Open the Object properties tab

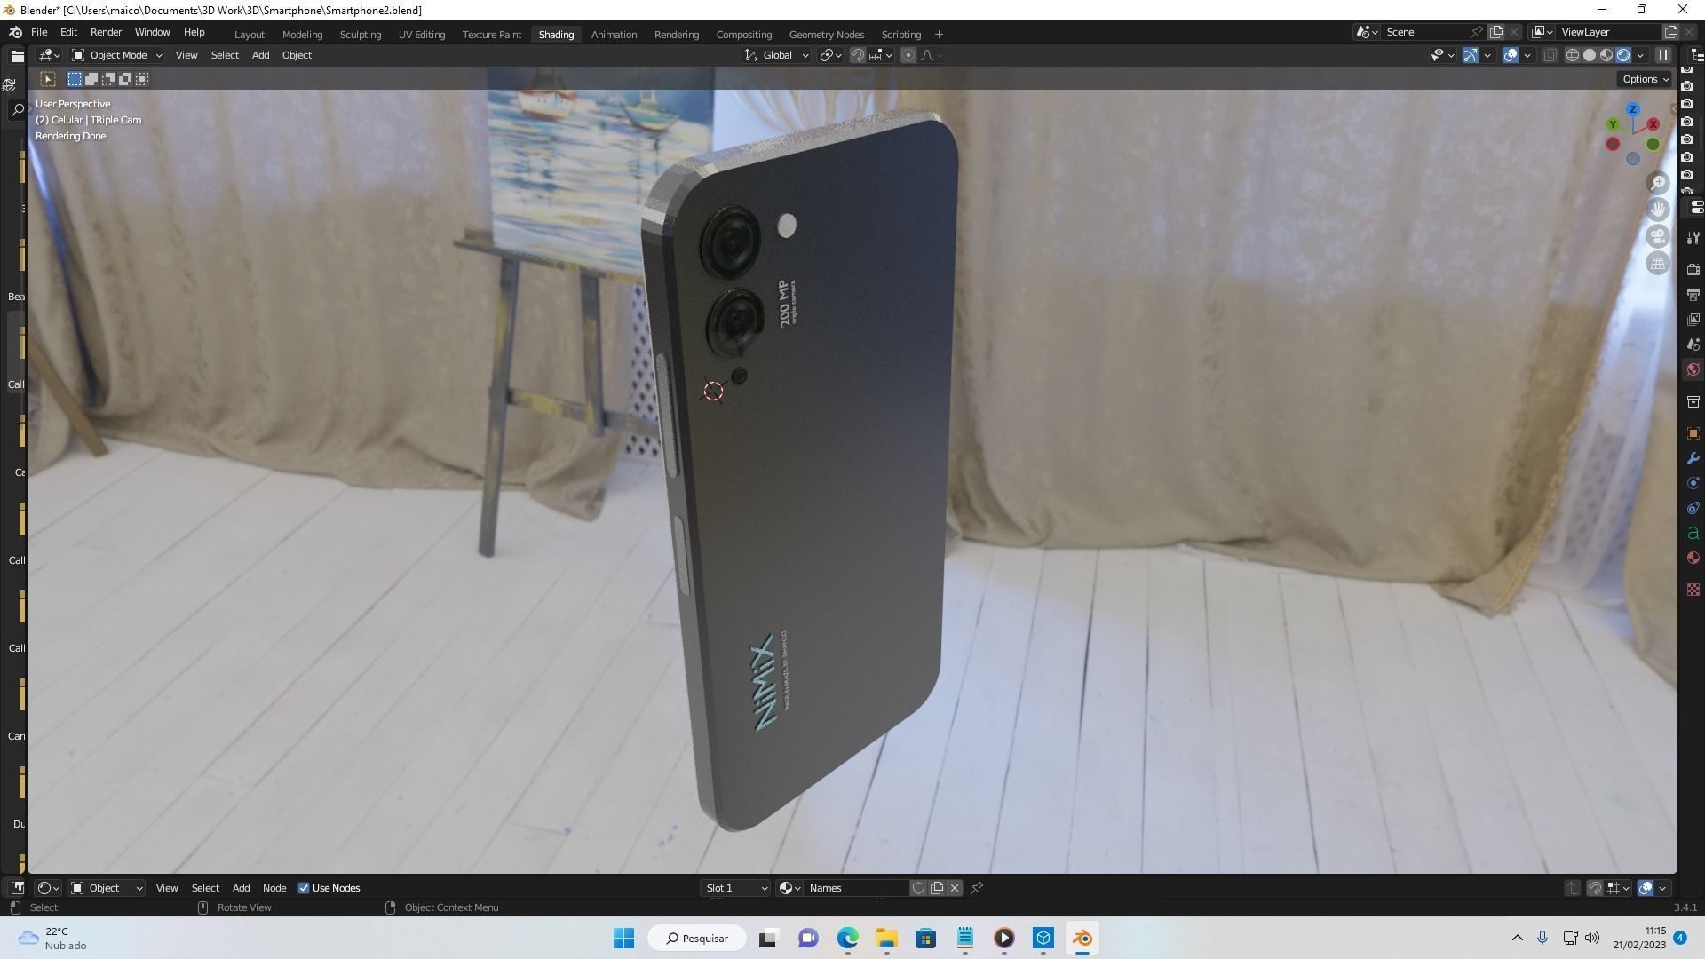coord(1693,433)
